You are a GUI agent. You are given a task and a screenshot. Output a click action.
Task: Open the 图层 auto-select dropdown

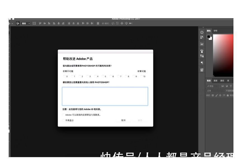(26, 23)
